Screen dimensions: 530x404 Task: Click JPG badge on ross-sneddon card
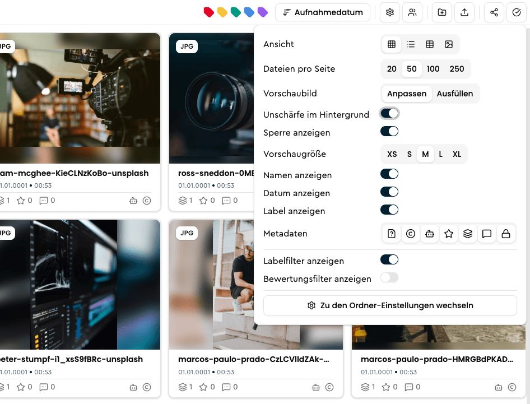[187, 47]
